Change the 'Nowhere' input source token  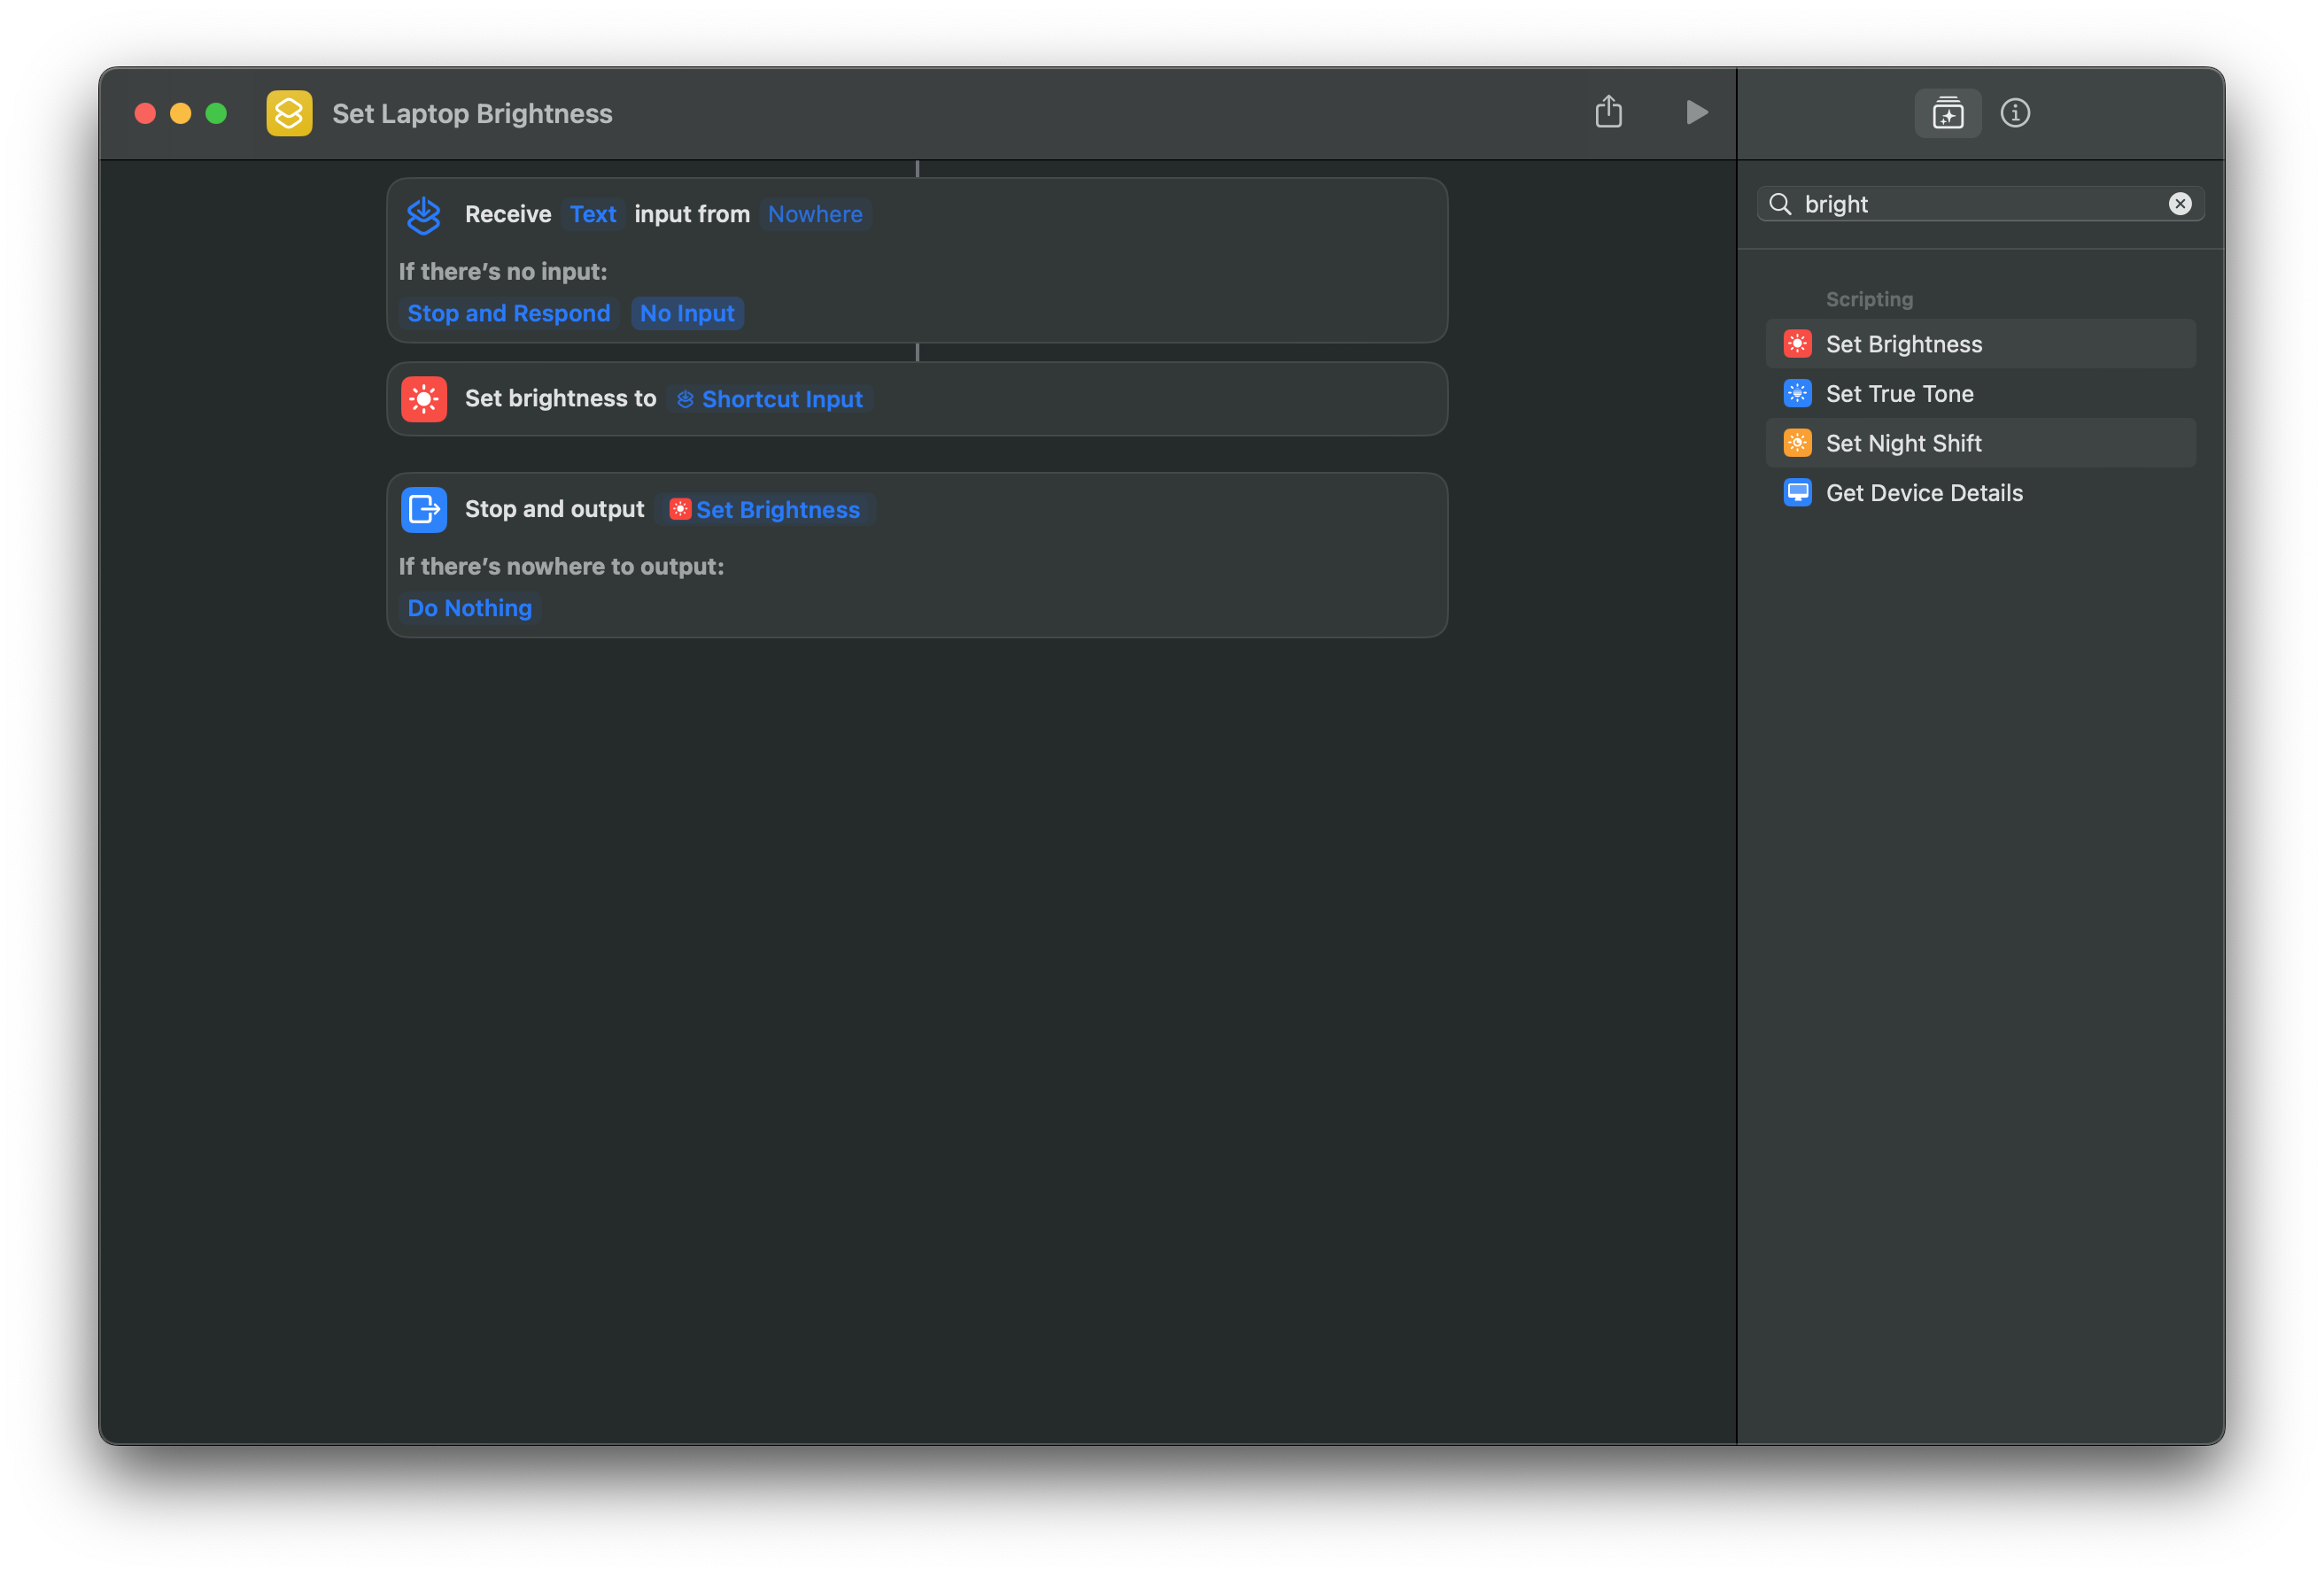(815, 214)
